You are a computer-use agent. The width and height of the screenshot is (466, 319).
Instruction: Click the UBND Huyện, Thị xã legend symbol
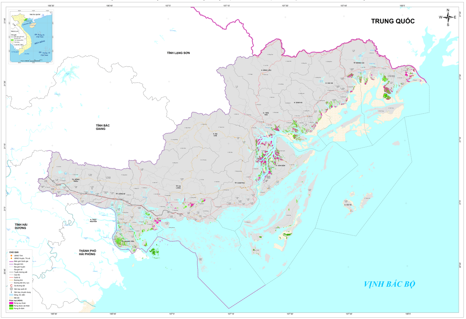click(11, 258)
